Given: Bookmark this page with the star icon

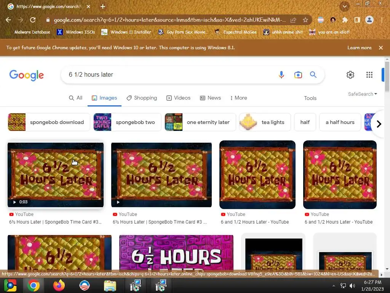Looking at the screenshot, I should (305, 20).
